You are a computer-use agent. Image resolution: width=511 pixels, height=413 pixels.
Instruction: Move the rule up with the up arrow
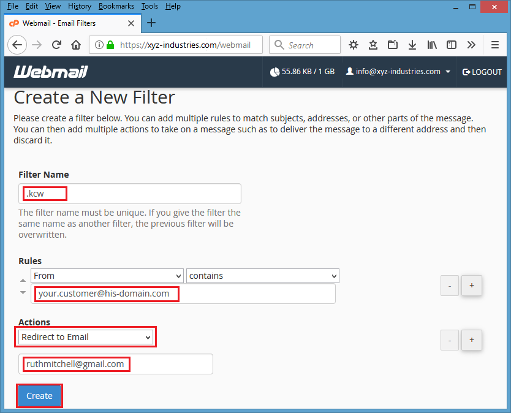click(x=23, y=280)
